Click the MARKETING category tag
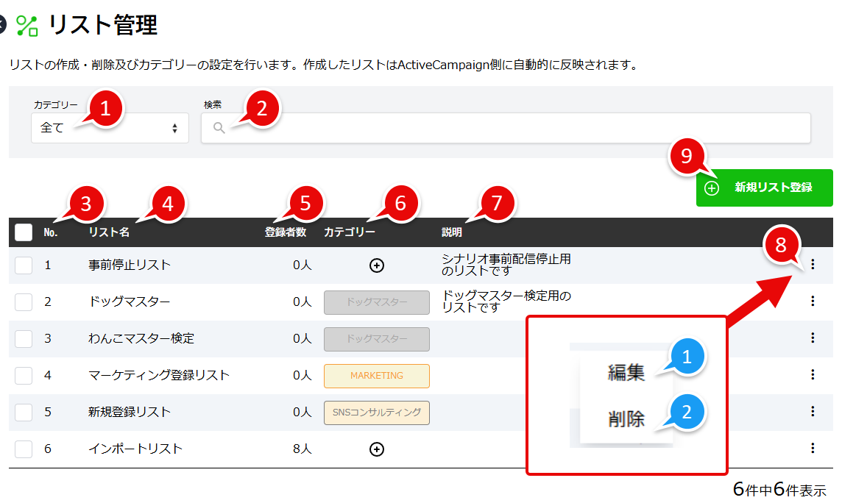The width and height of the screenshot is (842, 503). pos(376,376)
